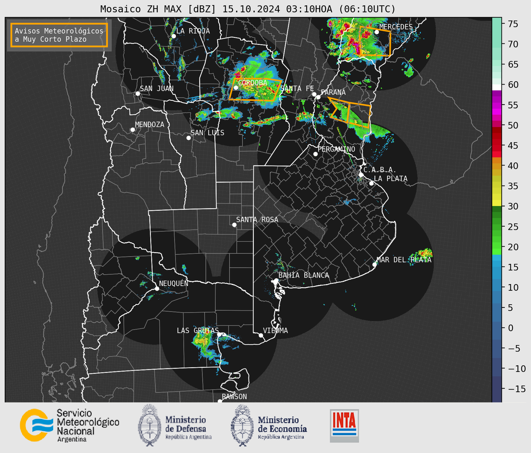Click the Ministerio de Economía text

(282, 427)
